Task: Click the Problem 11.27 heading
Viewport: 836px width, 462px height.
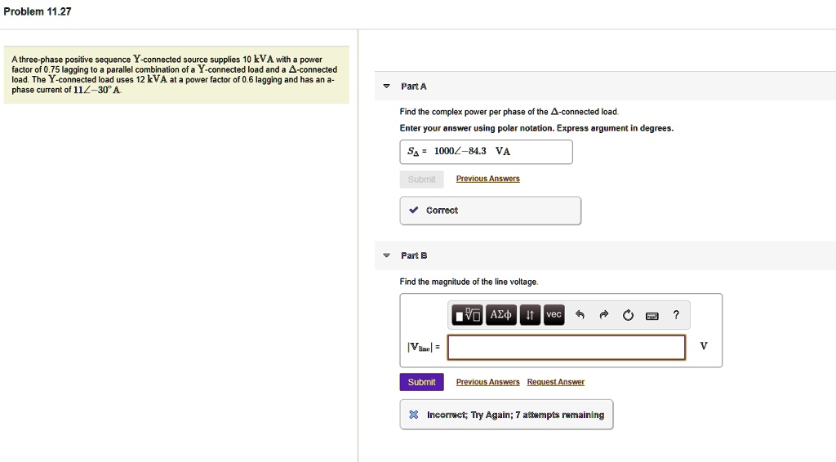Action: [38, 12]
